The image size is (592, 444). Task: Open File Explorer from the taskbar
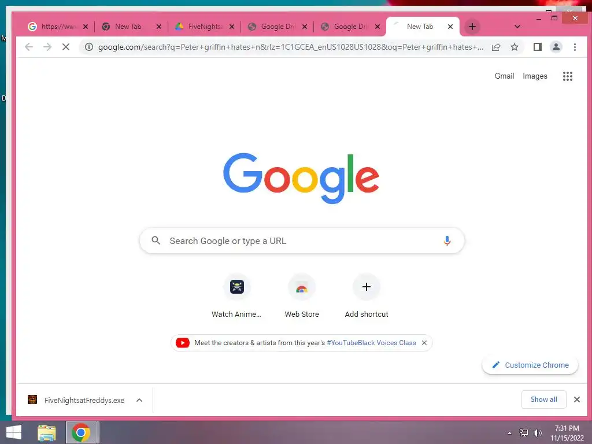(47, 432)
